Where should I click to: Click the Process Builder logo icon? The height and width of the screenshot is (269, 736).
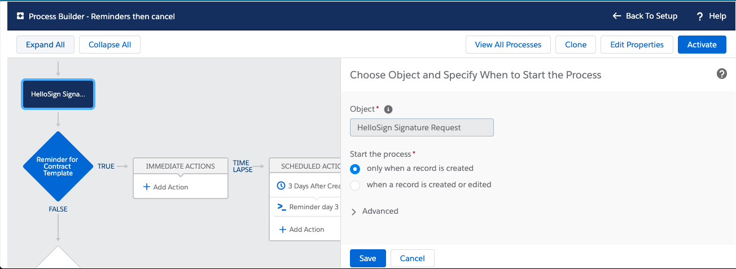pos(20,16)
